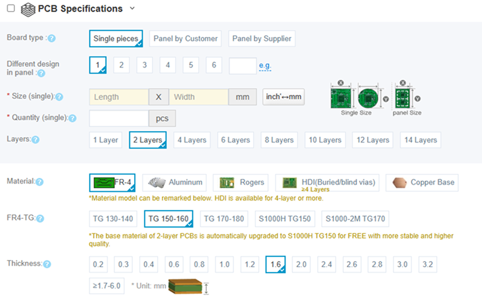The width and height of the screenshot is (482, 298).
Task: Select the Aluminum material option
Action: pyautogui.click(x=175, y=182)
